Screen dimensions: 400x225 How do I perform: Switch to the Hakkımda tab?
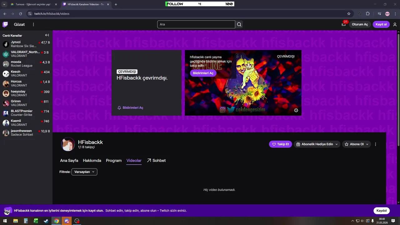click(92, 161)
